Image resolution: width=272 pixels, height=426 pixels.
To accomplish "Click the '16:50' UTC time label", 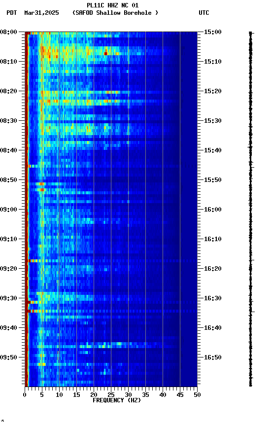I will (213, 357).
